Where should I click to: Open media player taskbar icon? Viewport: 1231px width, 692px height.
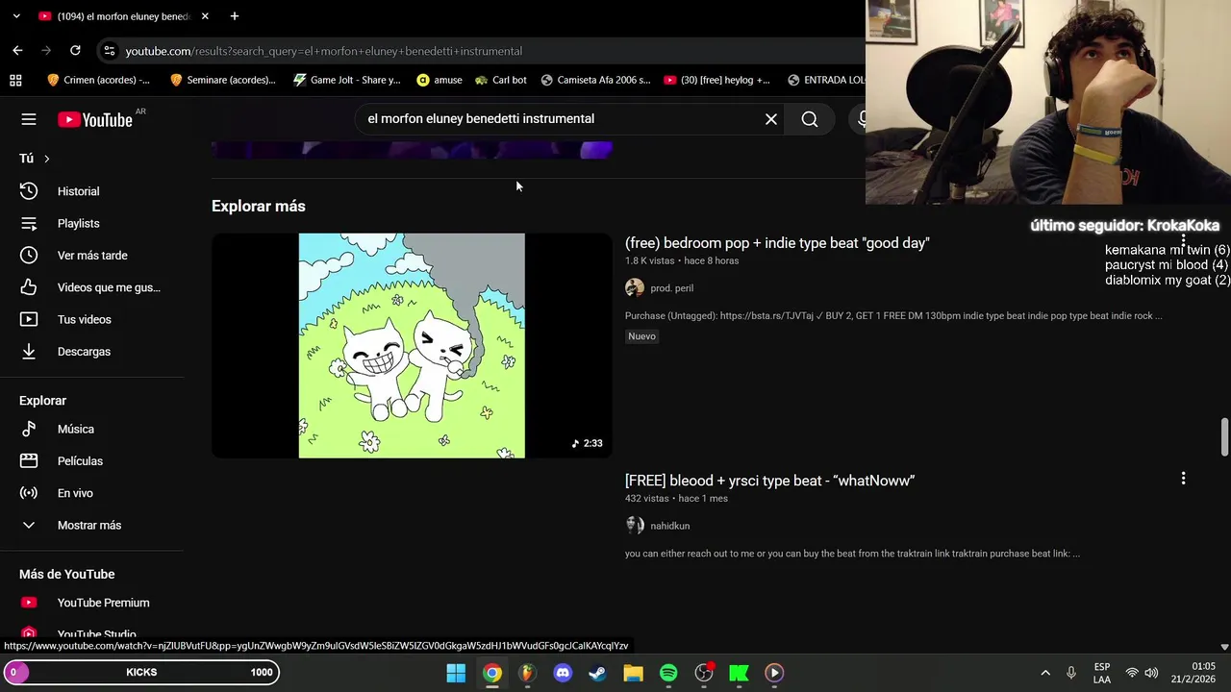[774, 673]
